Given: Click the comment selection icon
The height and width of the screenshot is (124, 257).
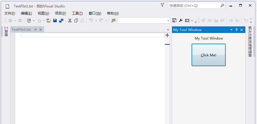Looking at the screenshot, I should click(x=246, y=20).
